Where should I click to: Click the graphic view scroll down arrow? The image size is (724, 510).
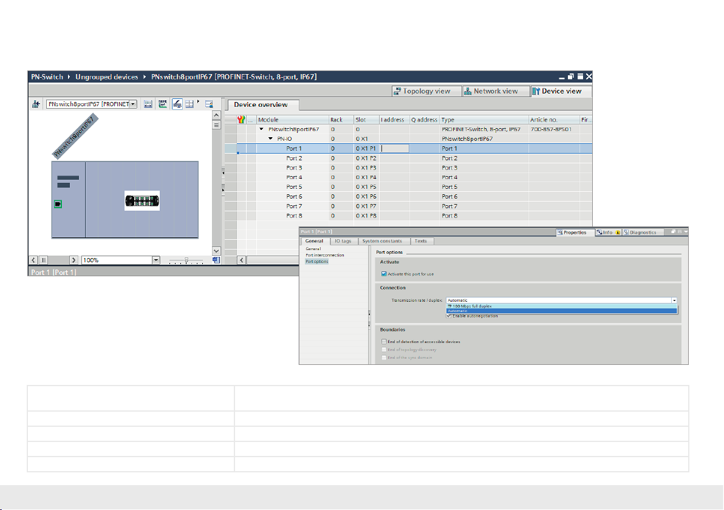tap(217, 251)
